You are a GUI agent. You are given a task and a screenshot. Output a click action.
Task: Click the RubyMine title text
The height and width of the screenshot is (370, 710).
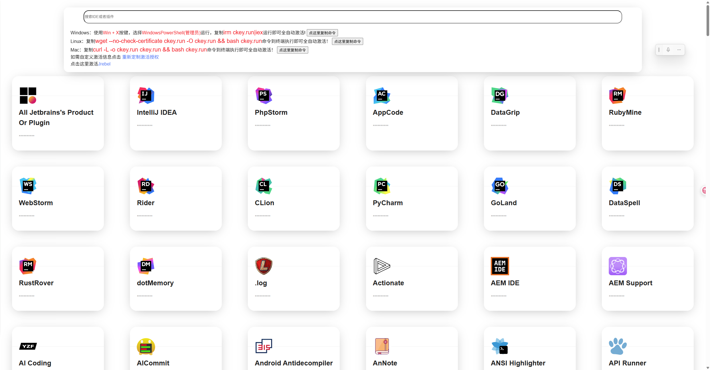[625, 112]
